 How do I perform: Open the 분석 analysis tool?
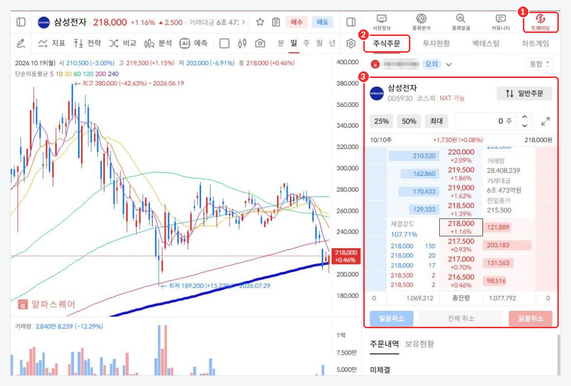[158, 44]
